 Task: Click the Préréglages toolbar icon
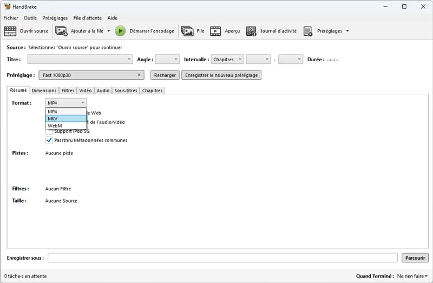tap(308, 31)
